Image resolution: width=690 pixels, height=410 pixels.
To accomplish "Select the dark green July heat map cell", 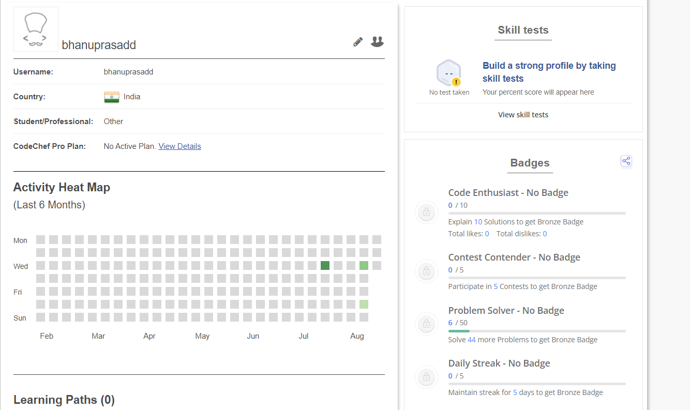I will click(x=325, y=266).
